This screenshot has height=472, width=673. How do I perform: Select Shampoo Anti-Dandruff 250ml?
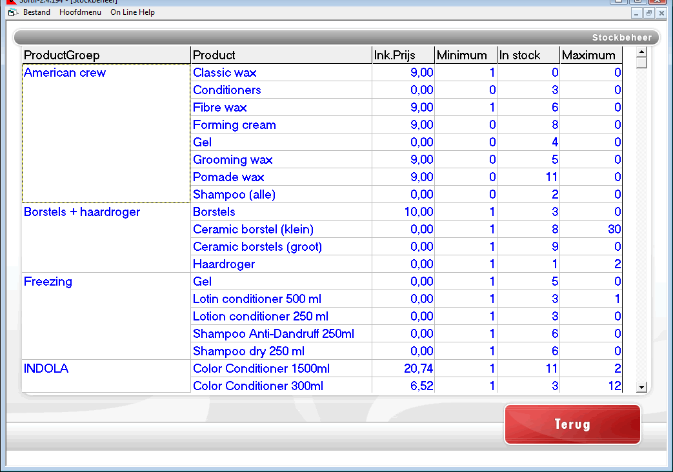tap(281, 333)
